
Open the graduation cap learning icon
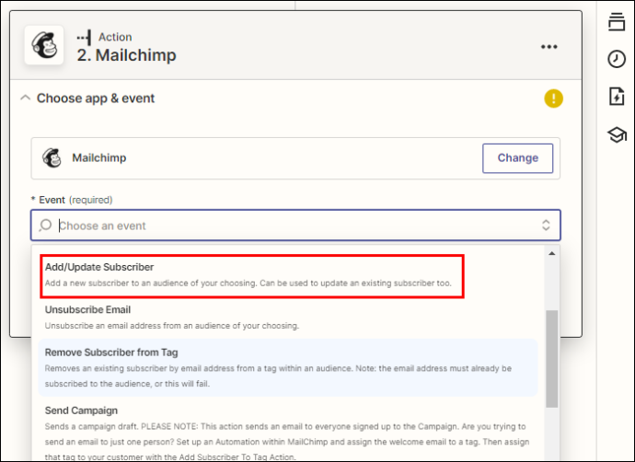click(617, 134)
